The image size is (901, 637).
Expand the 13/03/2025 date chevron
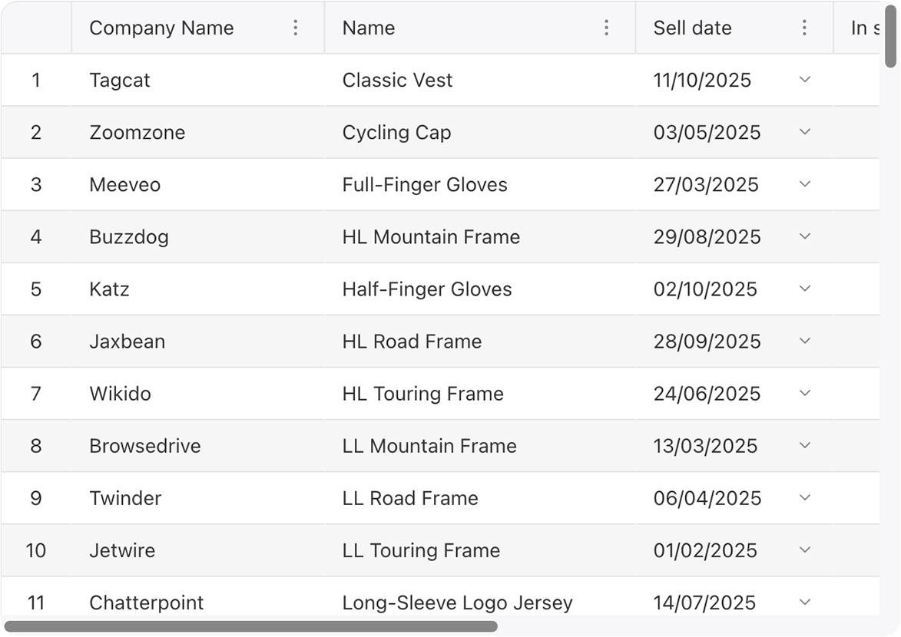[x=805, y=445]
